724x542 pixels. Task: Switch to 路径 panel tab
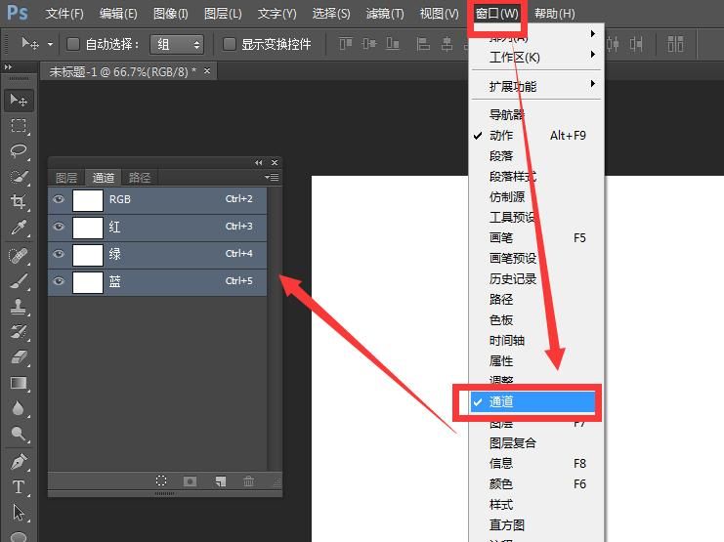point(140,178)
